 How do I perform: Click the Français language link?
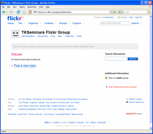[x=80, y=122]
